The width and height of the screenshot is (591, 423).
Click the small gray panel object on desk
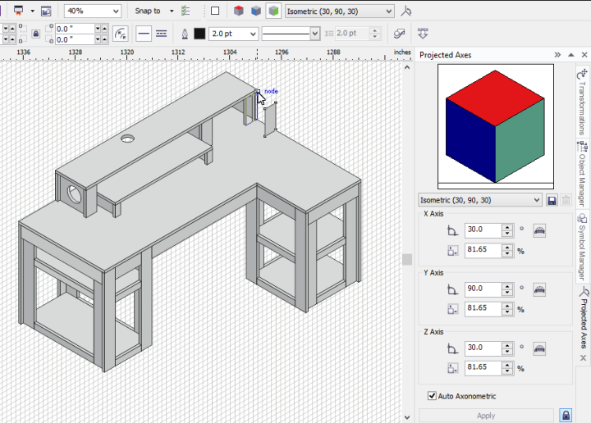point(270,120)
